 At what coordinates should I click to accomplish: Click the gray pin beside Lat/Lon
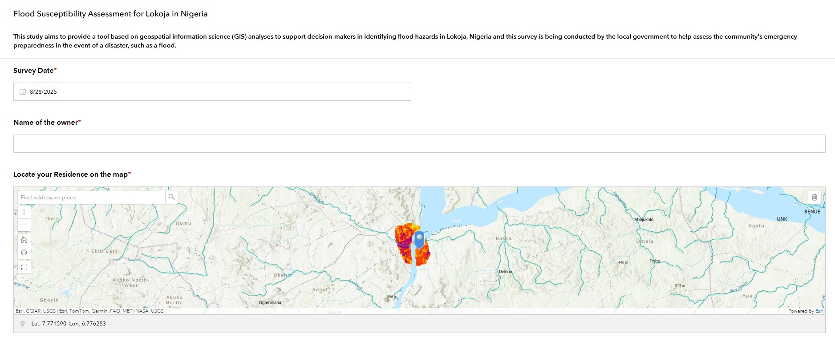23,324
